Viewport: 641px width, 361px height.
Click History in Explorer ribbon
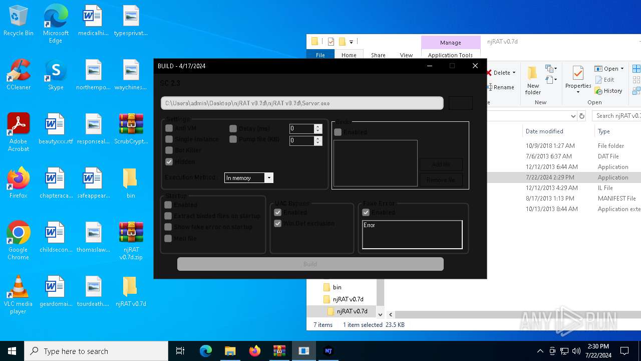click(x=608, y=91)
